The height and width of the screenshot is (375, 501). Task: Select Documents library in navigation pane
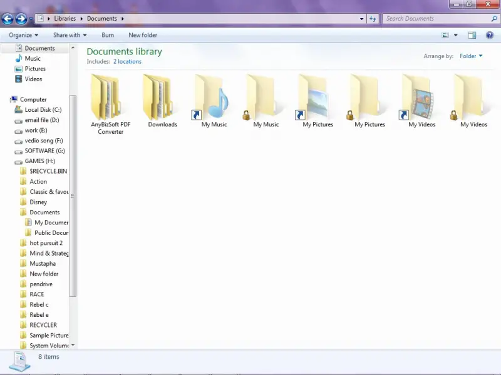[x=35, y=48]
